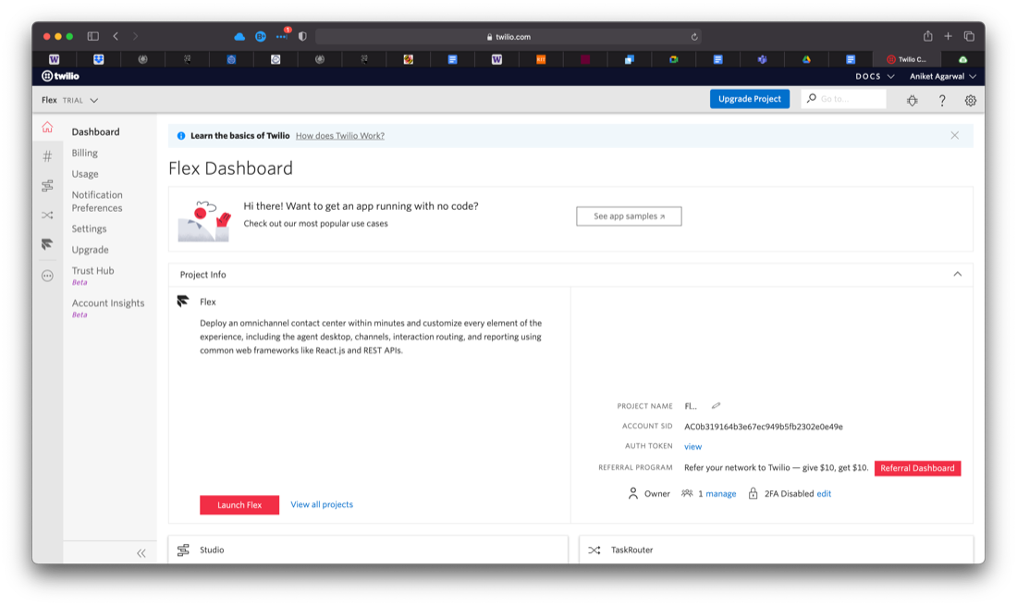Dismiss the Learn the basics banner
The image size is (1017, 606).
pos(955,136)
